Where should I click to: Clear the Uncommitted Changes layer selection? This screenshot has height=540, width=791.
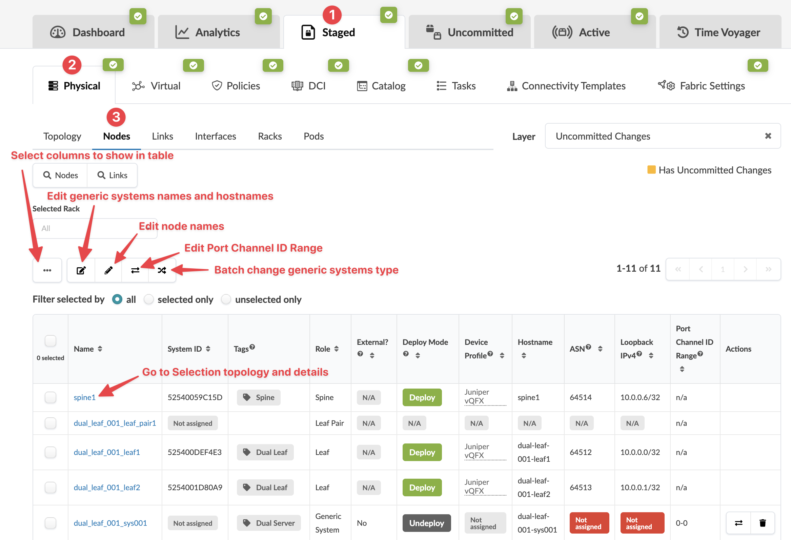[768, 136]
